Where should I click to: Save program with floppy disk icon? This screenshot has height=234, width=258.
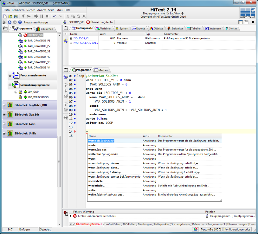pyautogui.click(x=16, y=16)
